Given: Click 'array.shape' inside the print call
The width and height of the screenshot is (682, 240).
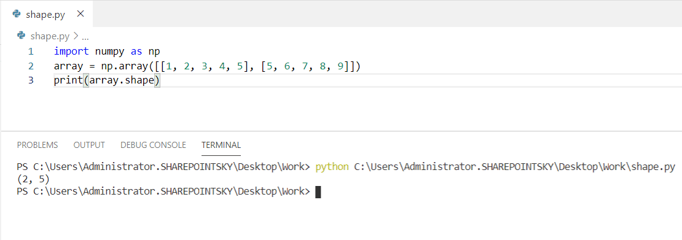Looking at the screenshot, I should point(122,81).
